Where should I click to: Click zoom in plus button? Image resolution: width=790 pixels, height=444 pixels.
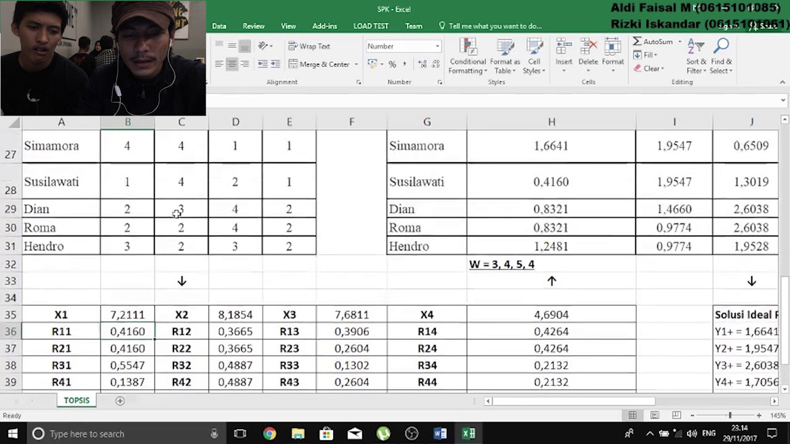coord(759,416)
